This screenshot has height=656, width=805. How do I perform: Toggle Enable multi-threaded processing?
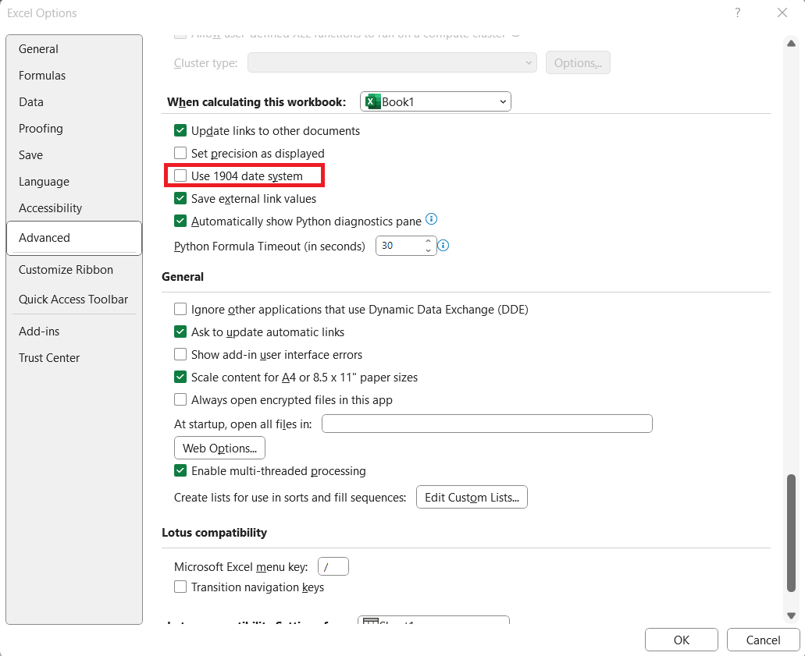tap(180, 471)
